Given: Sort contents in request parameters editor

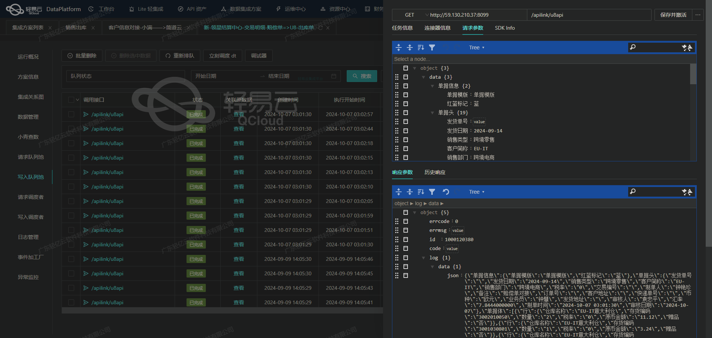Looking at the screenshot, I should pyautogui.click(x=421, y=47).
